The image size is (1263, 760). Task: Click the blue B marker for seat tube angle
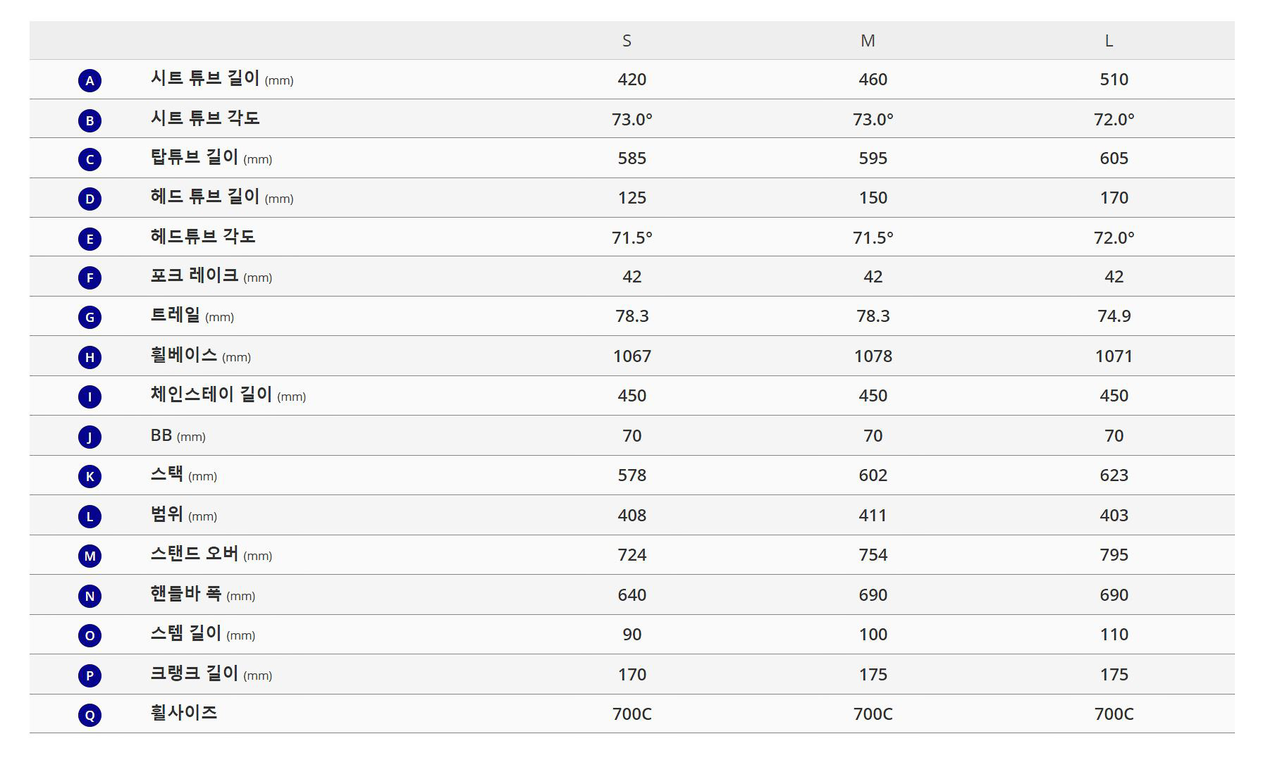pyautogui.click(x=90, y=120)
